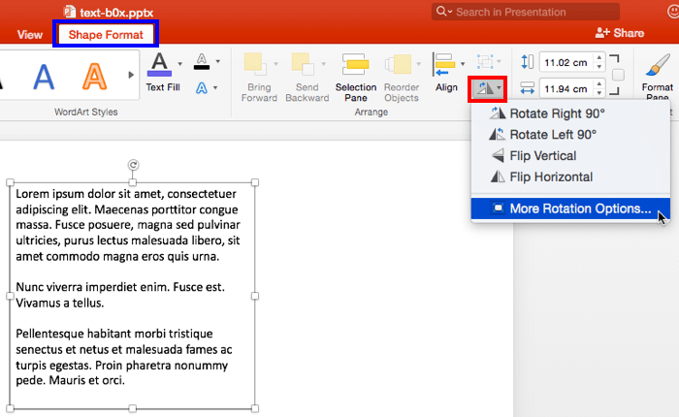Open More Rotation Options...
Screen dimensions: 679x417
pyautogui.click(x=570, y=208)
